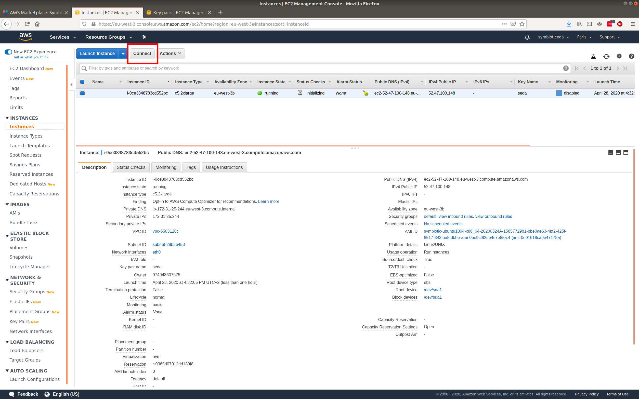Toggle the New EC2 Experience switch
Screen dimensions: 639x399
[8, 52]
